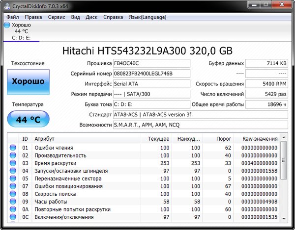Open the Файл menu

click(x=13, y=17)
